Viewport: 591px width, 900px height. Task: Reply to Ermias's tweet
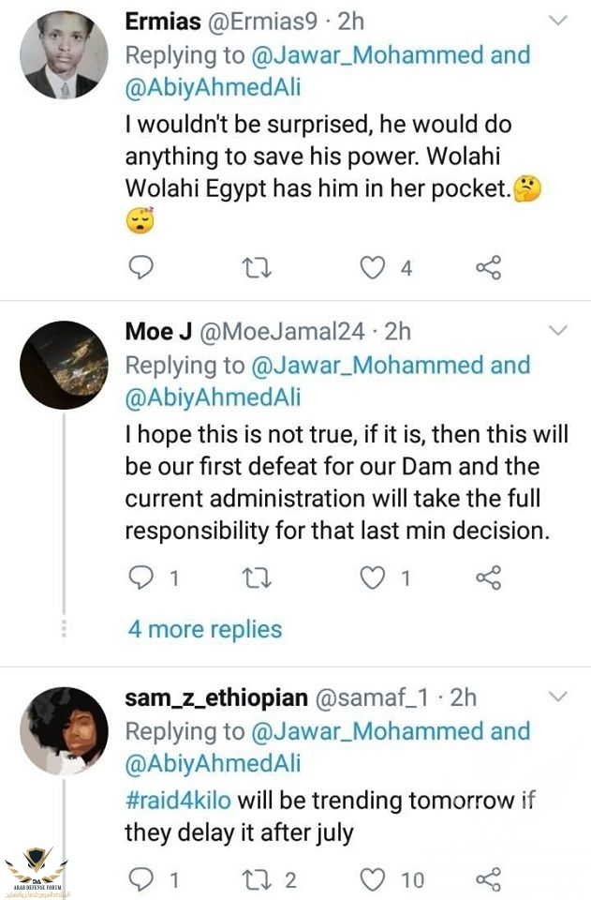pyautogui.click(x=140, y=268)
